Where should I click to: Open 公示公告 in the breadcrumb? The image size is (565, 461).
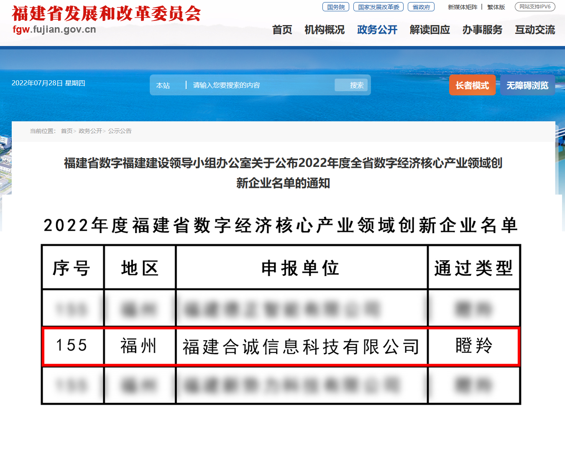(x=120, y=131)
